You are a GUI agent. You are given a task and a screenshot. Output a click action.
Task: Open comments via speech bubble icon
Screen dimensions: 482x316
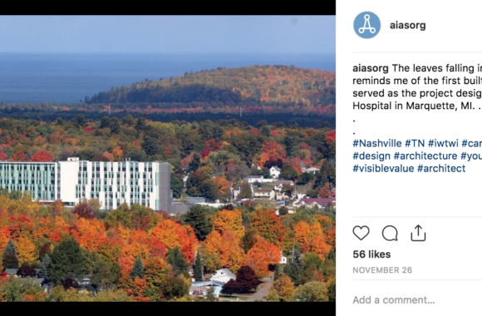[390, 233]
